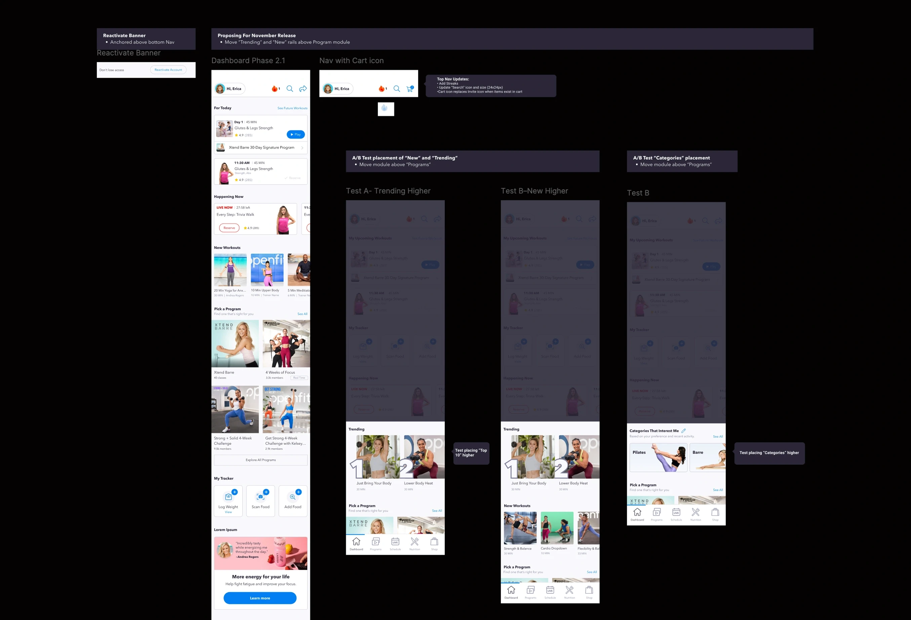Image resolution: width=911 pixels, height=620 pixels.
Task: Click Reactivate Account button
Action: (168, 70)
